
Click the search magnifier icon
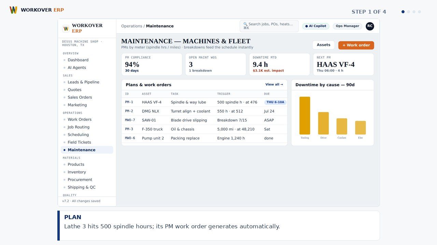245,24
